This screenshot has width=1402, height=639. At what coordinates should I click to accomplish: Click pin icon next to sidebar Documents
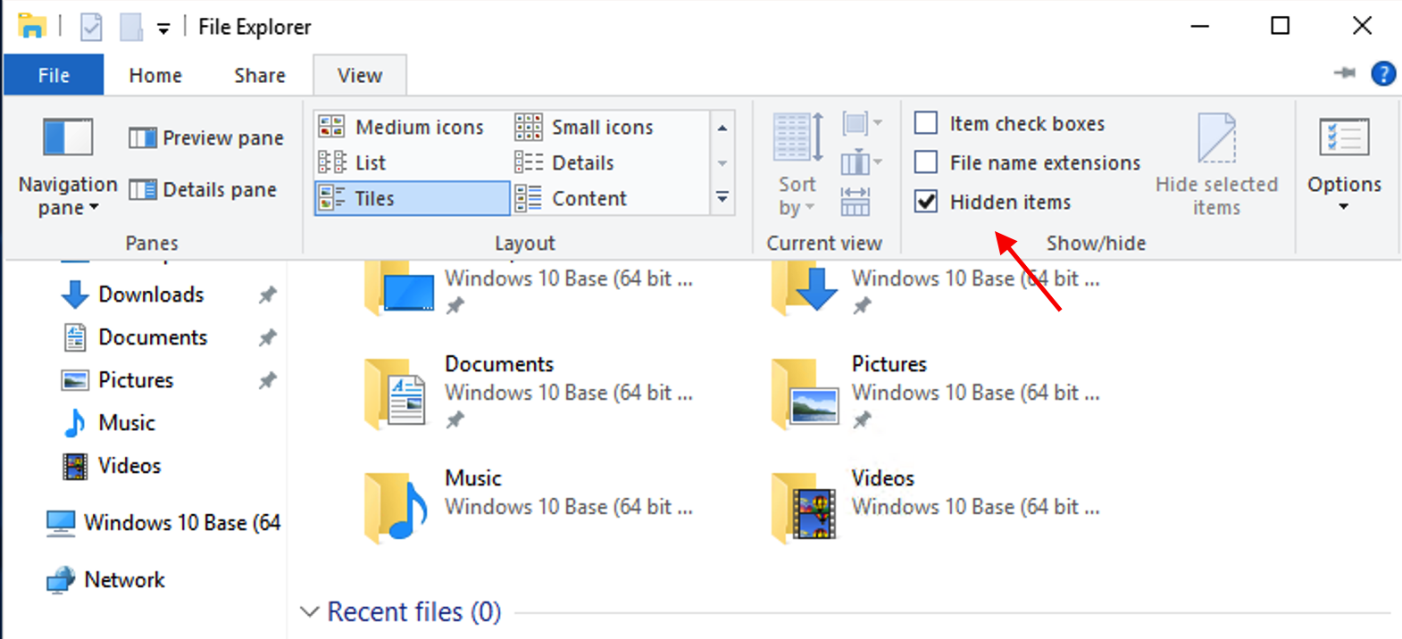(x=267, y=337)
